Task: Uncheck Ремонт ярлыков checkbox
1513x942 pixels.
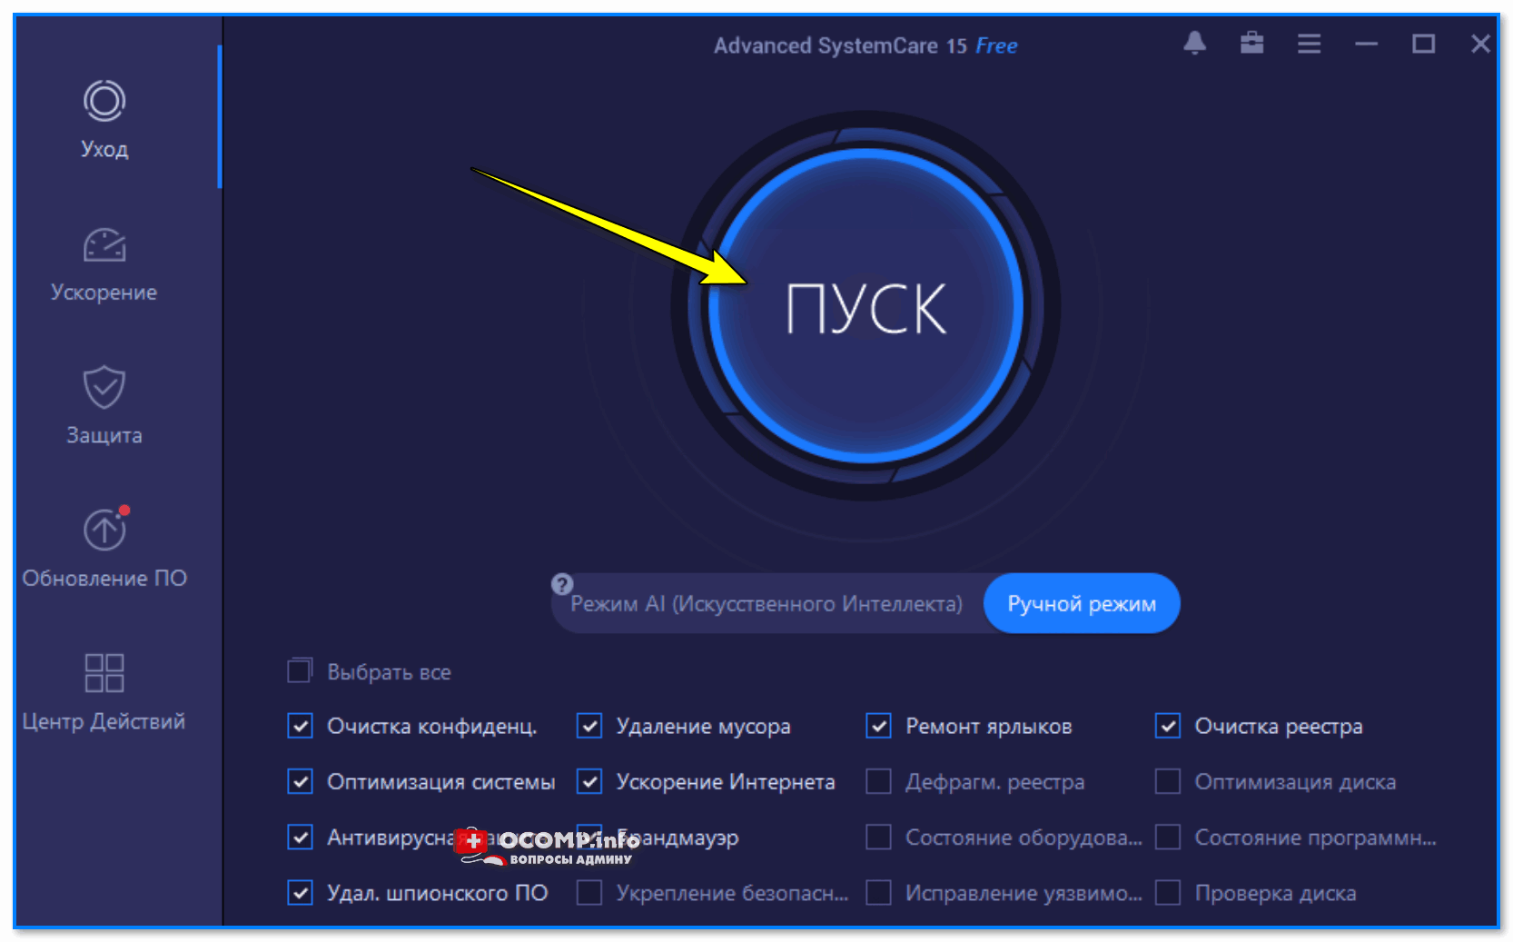Action: tap(878, 726)
